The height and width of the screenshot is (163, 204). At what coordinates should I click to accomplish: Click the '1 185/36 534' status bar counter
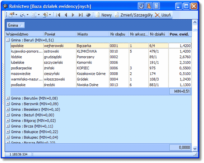coord(19,154)
